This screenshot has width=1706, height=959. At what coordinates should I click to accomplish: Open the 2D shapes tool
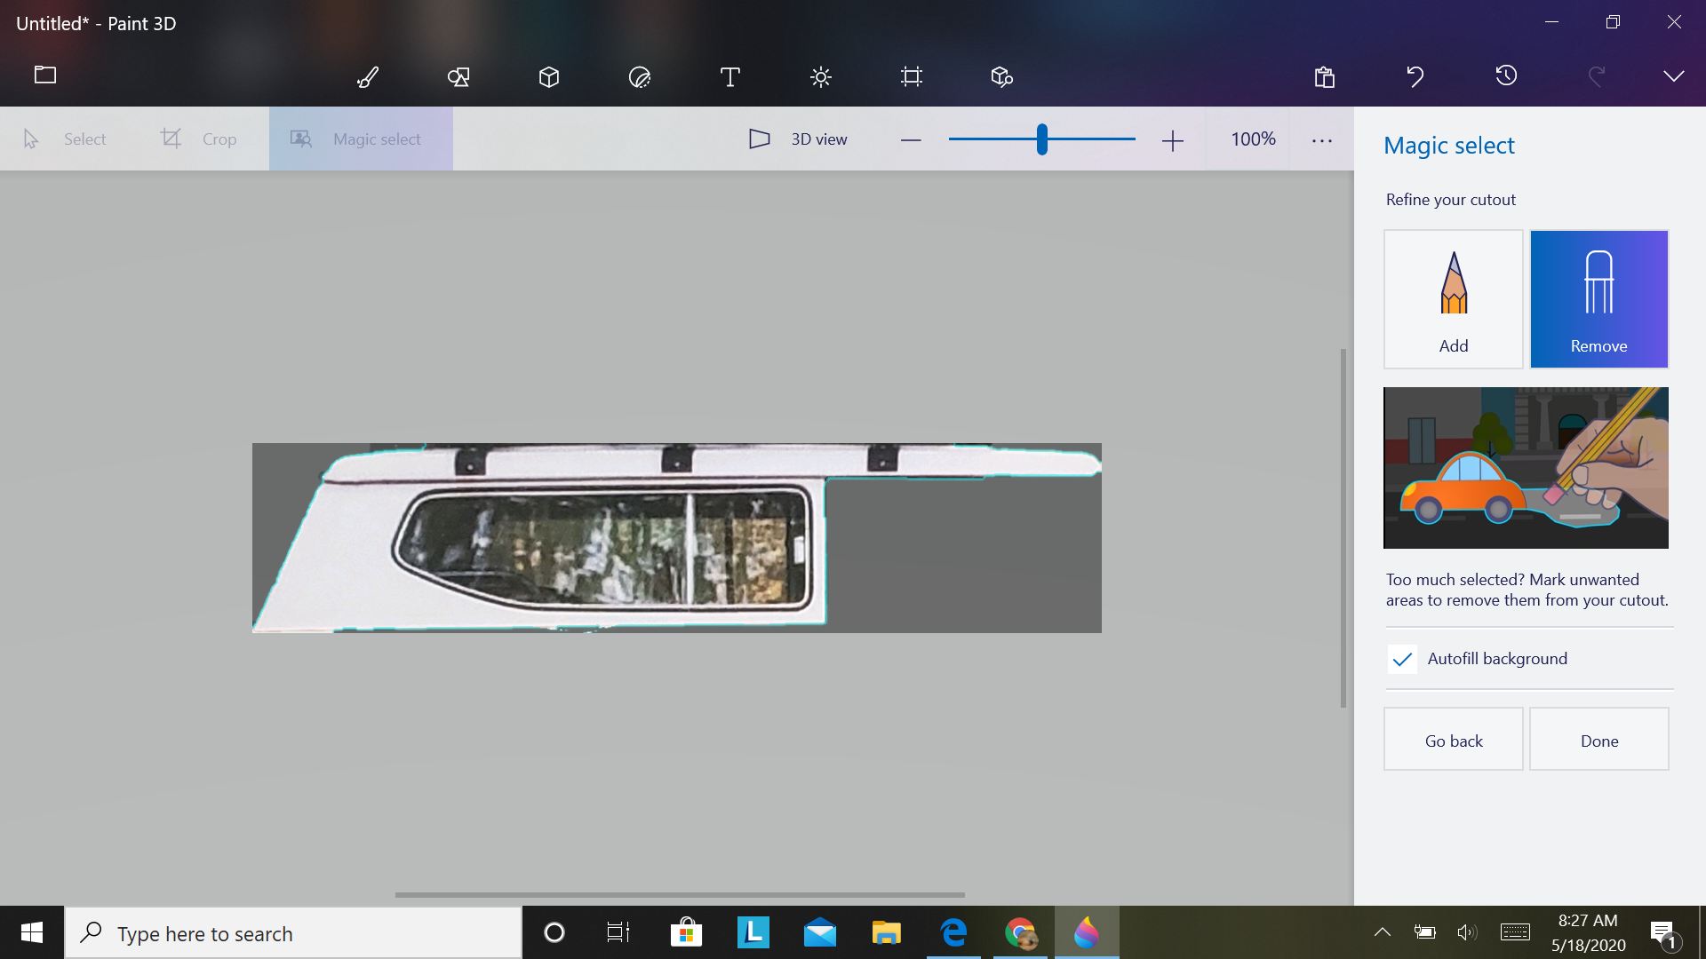coord(458,77)
